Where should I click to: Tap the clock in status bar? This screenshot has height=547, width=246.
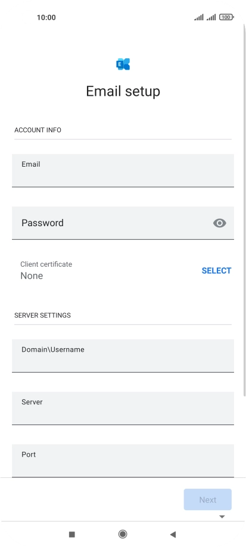[46, 17]
